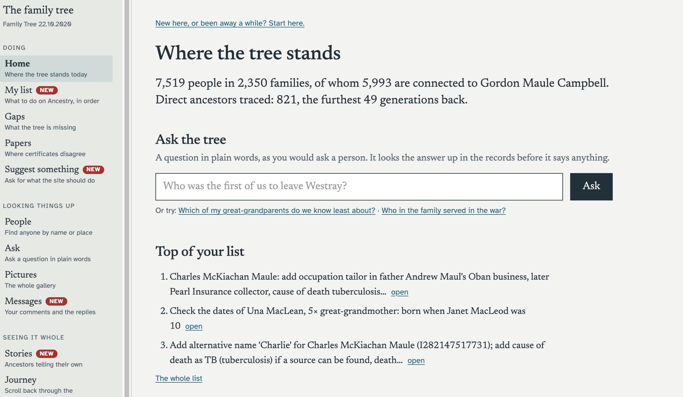The height and width of the screenshot is (397, 683).
Task: Click the 'Start here' welcome link
Action: (230, 23)
